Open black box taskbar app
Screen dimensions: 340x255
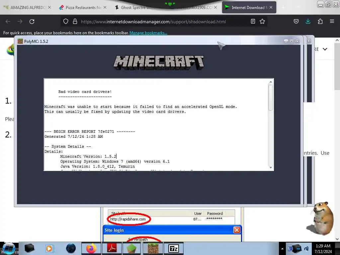pos(30,248)
